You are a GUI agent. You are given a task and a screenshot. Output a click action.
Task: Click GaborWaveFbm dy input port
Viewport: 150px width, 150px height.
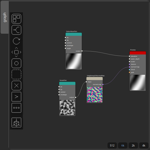click(x=65, y=40)
